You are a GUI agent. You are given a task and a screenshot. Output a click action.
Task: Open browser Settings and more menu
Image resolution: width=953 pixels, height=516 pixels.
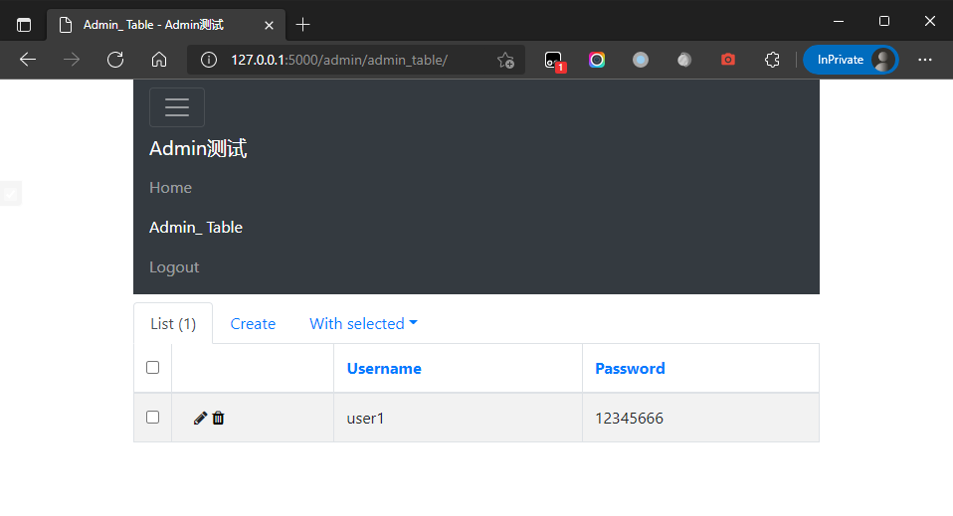click(925, 60)
